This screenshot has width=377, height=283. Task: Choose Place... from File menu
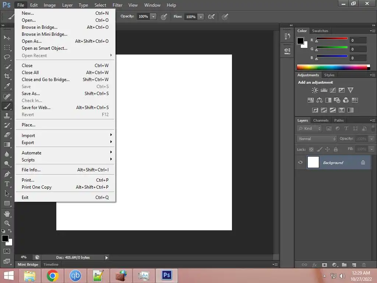click(x=65, y=125)
